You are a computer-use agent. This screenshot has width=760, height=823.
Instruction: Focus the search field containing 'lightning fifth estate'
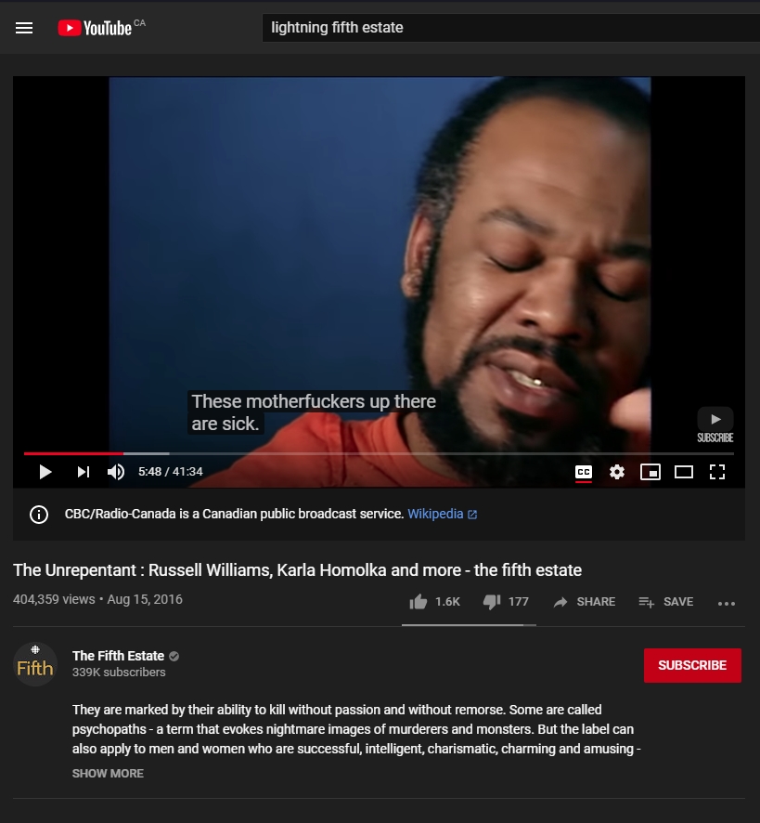511,28
